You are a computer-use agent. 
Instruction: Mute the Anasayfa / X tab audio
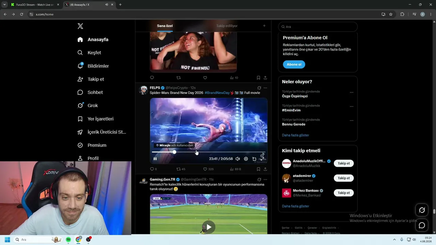(x=107, y=5)
